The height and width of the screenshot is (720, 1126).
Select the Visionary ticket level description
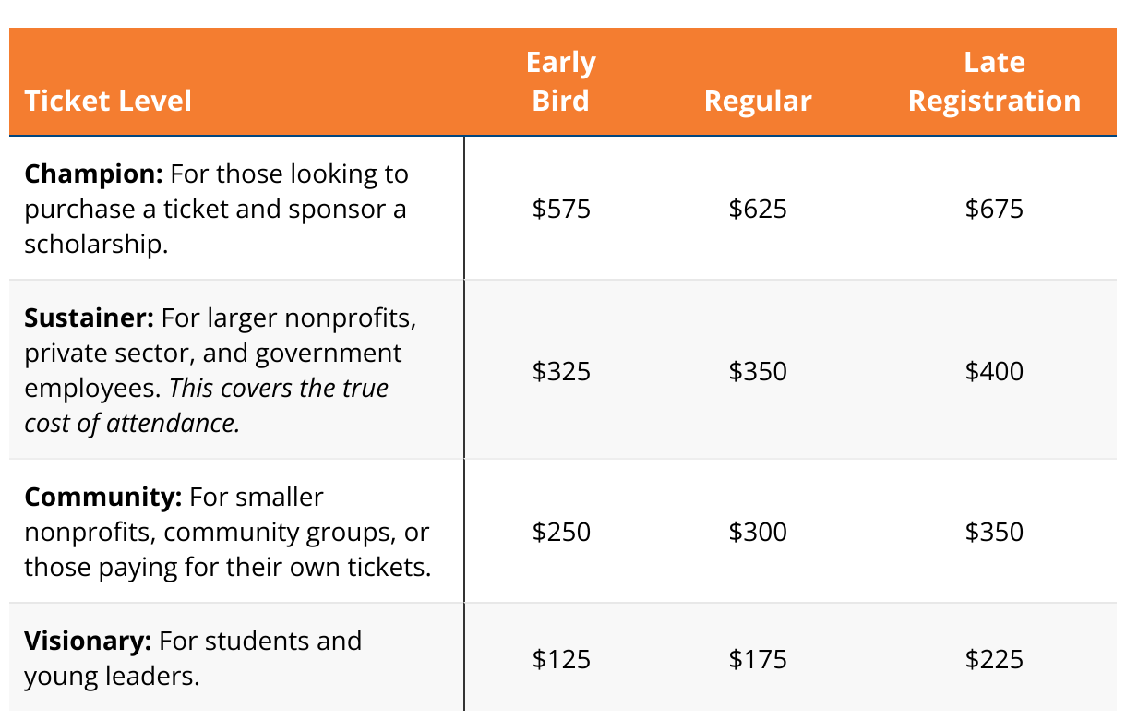193,658
